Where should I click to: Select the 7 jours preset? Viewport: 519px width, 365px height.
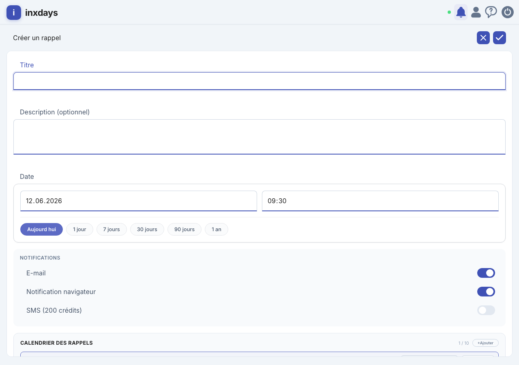pyautogui.click(x=112, y=229)
